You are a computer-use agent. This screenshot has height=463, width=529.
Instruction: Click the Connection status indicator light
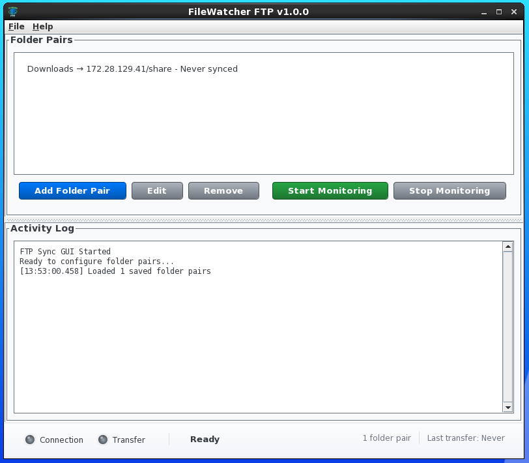click(30, 440)
